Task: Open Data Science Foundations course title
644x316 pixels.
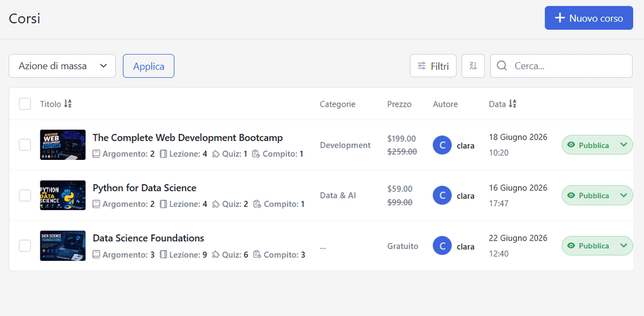Action: tap(148, 238)
